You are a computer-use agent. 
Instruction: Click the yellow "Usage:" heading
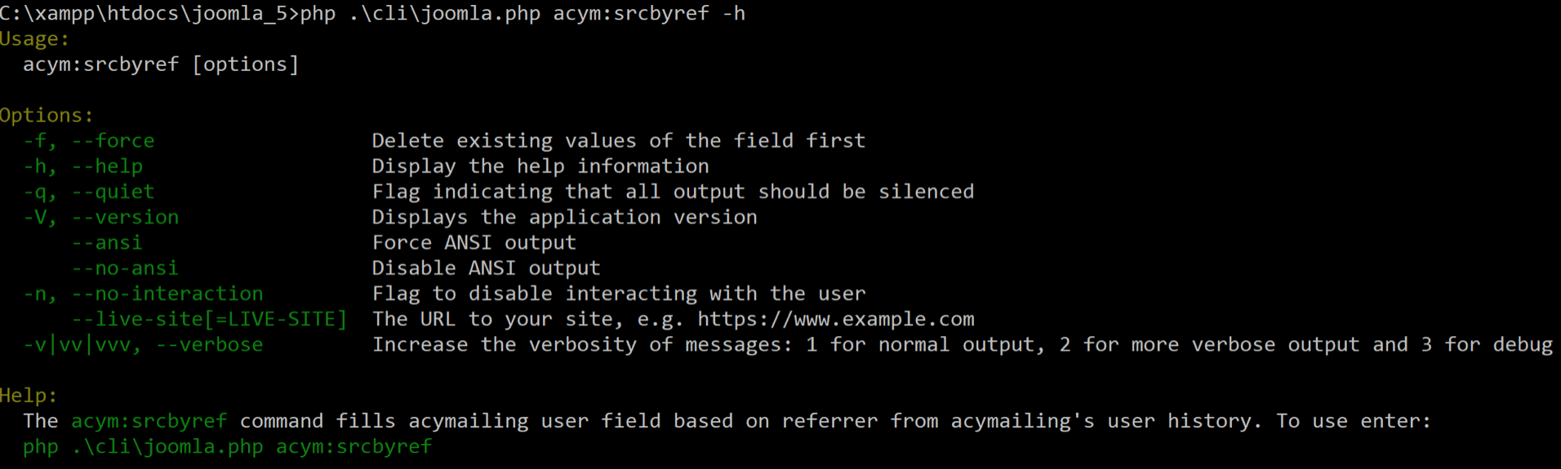tap(35, 39)
